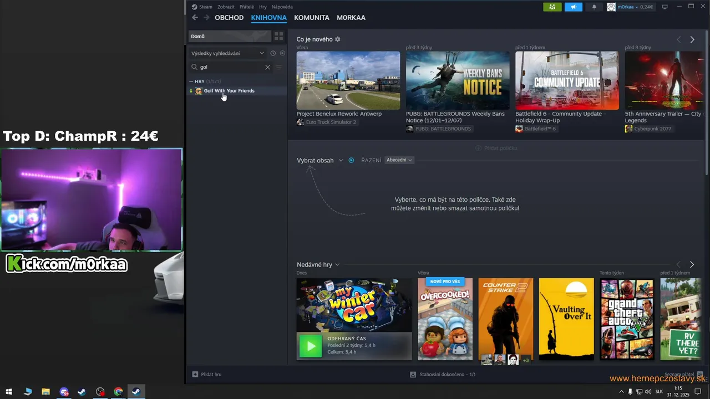Toggle sort by recent activity clock icon

273,53
